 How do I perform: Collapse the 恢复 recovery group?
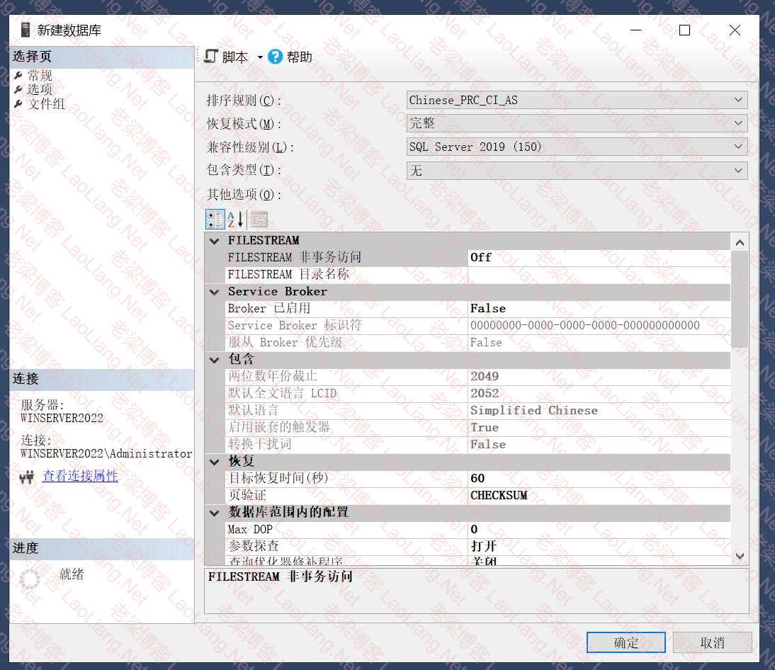215,462
